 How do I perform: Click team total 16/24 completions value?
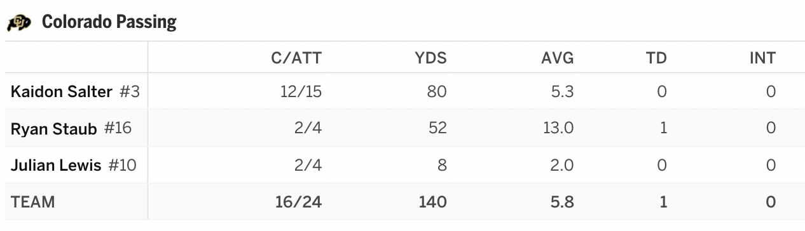[x=299, y=202]
